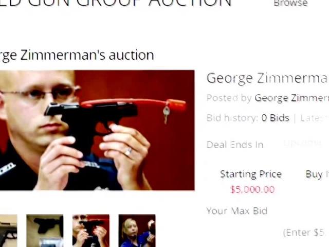
Task: Click the faded countdown next to Deal Ends In
Action: click(303, 144)
